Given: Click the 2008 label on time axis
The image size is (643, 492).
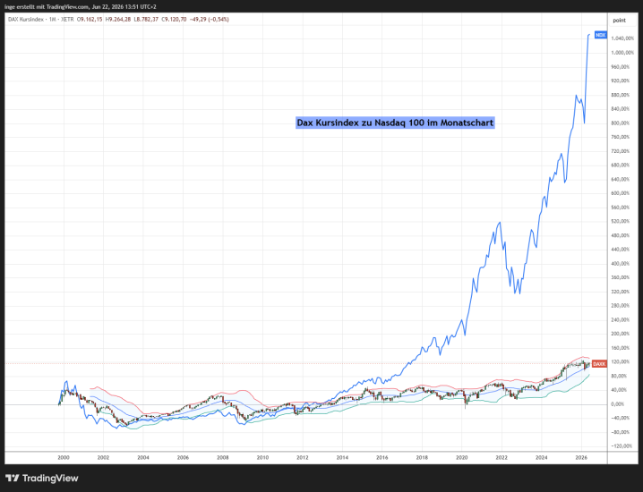Looking at the screenshot, I should click(x=223, y=458).
